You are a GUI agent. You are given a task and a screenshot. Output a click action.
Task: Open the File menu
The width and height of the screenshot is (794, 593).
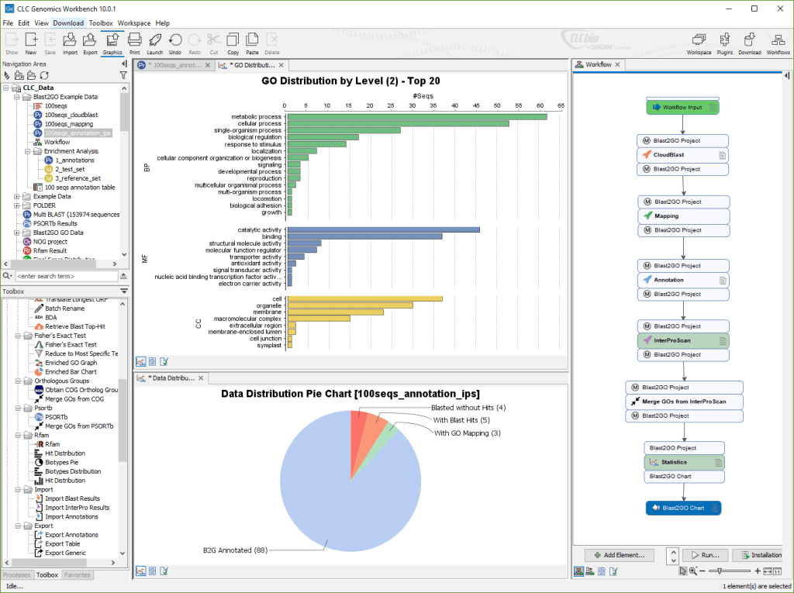click(8, 22)
